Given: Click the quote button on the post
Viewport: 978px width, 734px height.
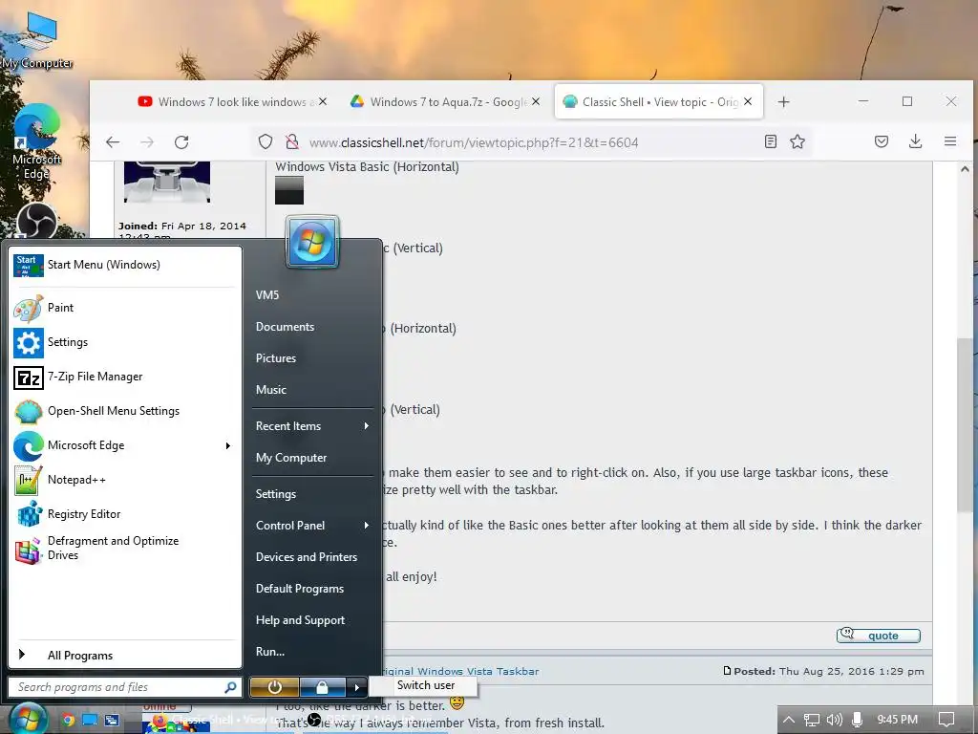Looking at the screenshot, I should 879,636.
